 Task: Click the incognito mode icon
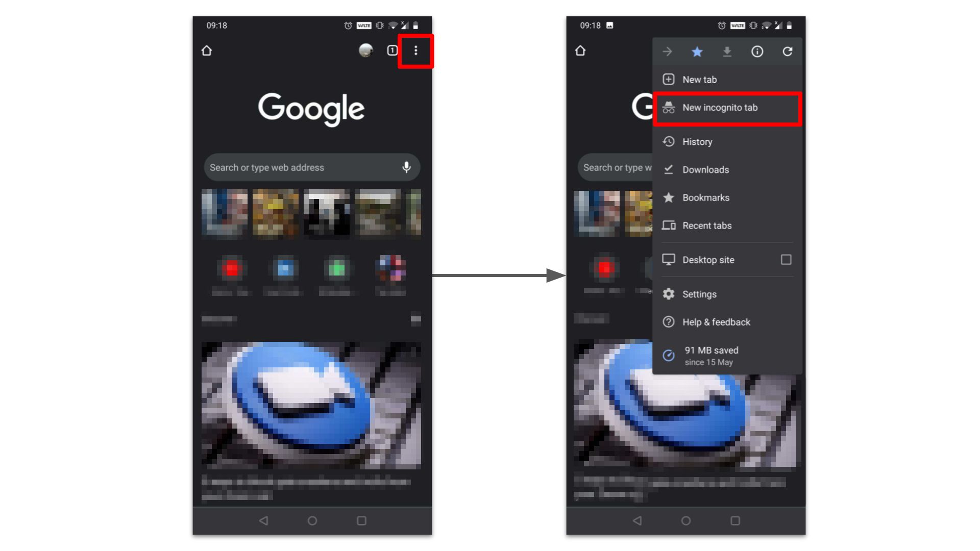[x=670, y=108]
